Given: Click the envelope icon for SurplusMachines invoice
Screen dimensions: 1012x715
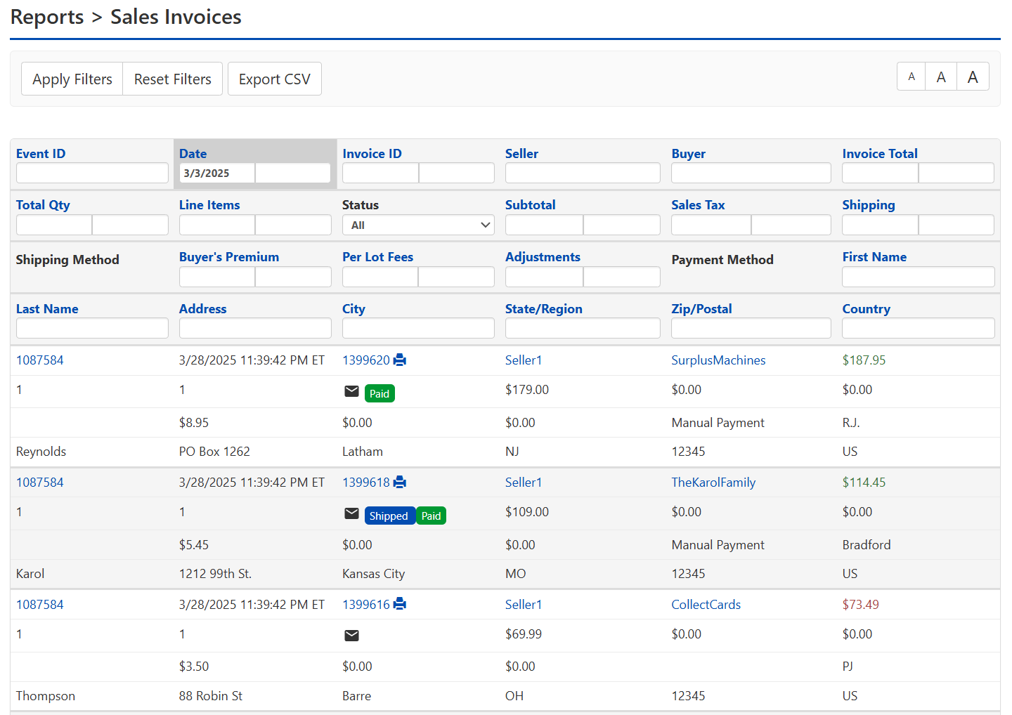Looking at the screenshot, I should [351, 392].
